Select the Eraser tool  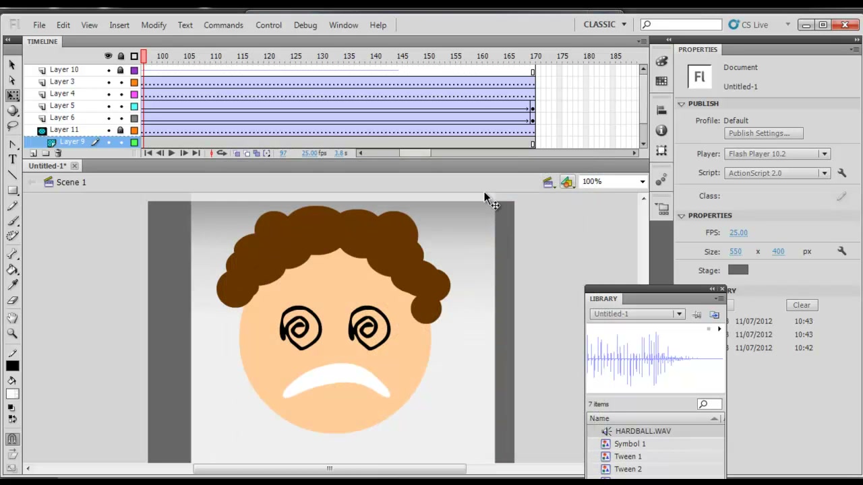pos(12,300)
